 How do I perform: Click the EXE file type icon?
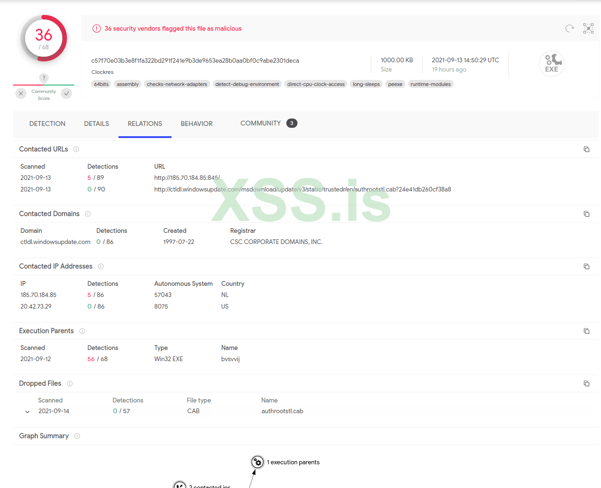pyautogui.click(x=552, y=64)
